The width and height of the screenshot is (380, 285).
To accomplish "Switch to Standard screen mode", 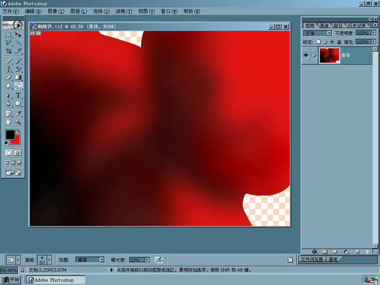I will pyautogui.click(x=8, y=162).
